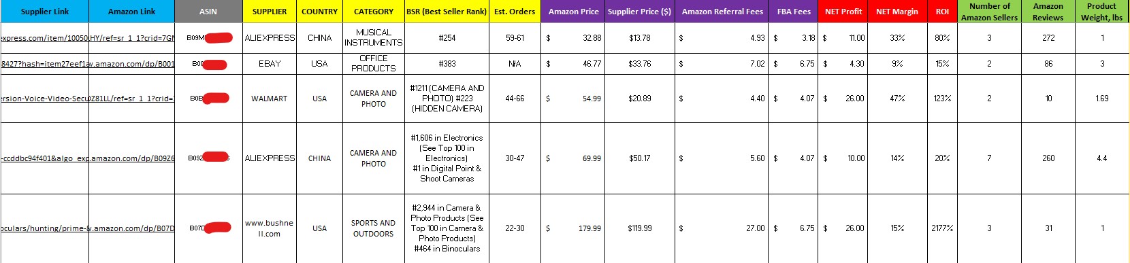Click the purple Amazon Price header
The image size is (1130, 263).
click(574, 12)
